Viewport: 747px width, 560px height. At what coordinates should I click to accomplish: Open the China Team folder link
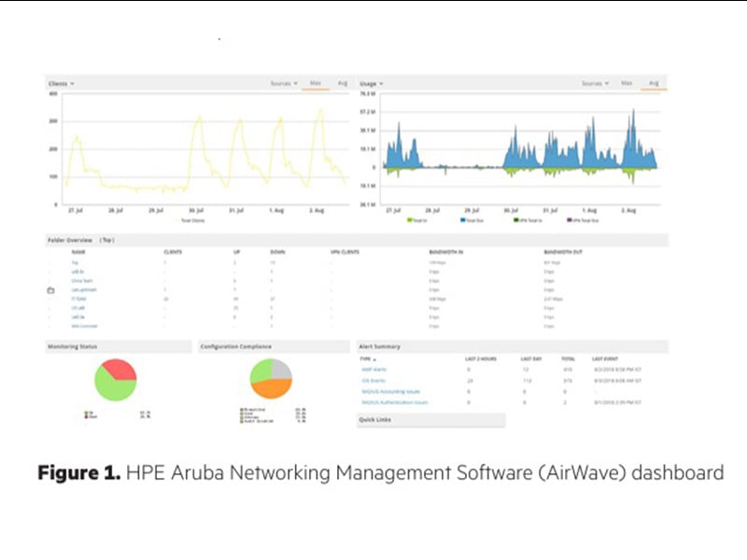pos(82,281)
